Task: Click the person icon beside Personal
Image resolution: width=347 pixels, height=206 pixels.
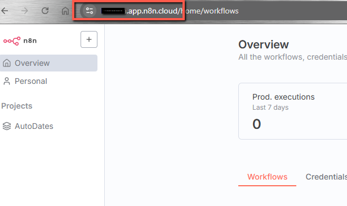Action: tap(7, 81)
